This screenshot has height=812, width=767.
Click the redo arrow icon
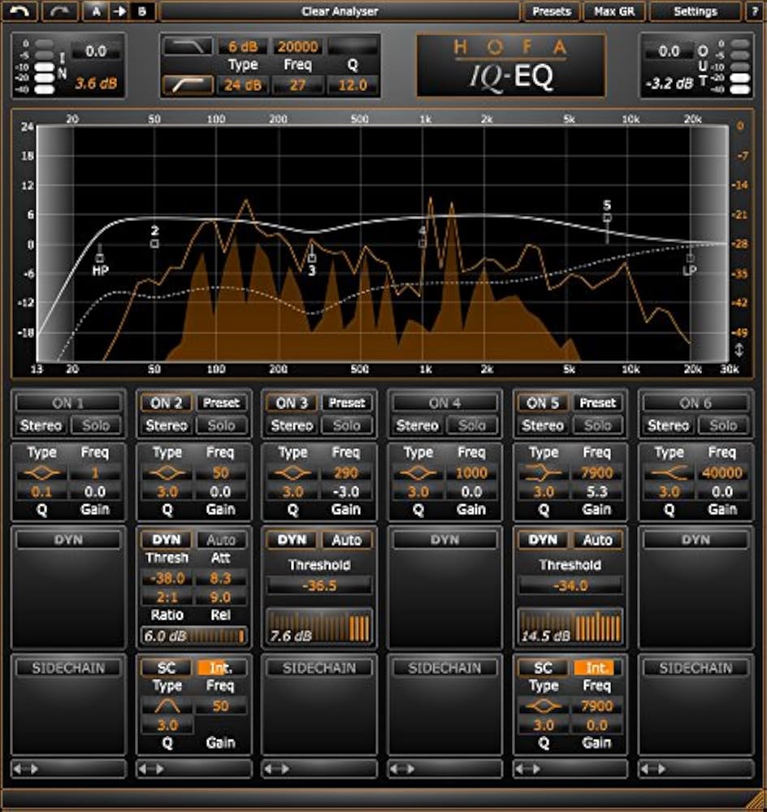[60, 11]
